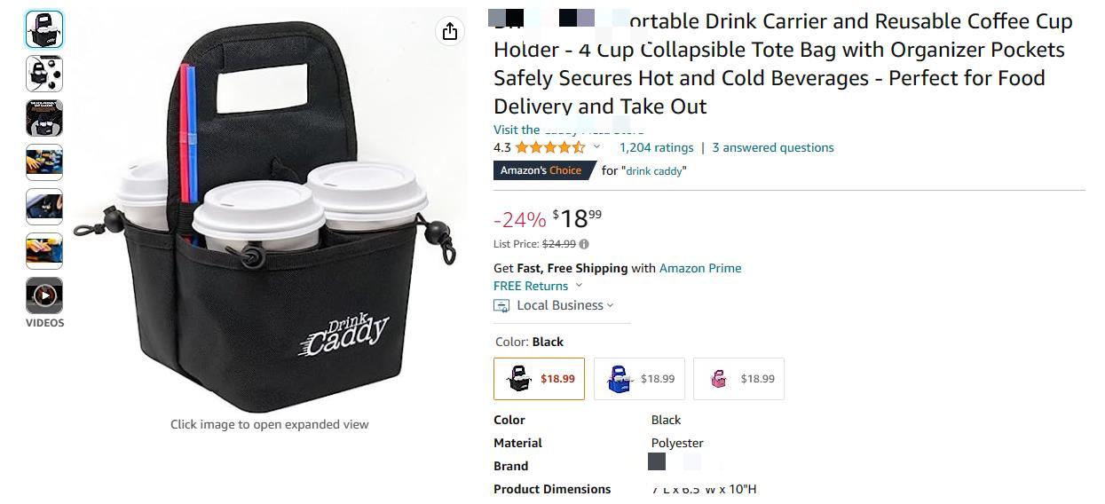The width and height of the screenshot is (1105, 504).
Task: Click the star rating icons
Action: click(x=549, y=147)
